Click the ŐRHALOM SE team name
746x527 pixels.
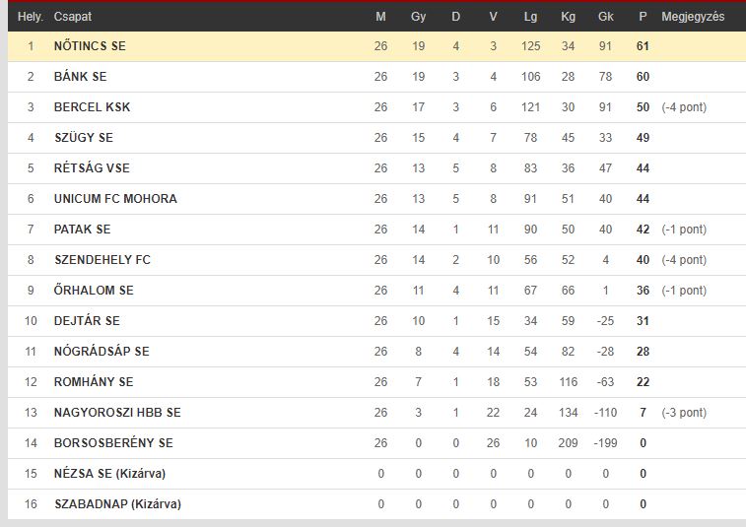pos(94,291)
